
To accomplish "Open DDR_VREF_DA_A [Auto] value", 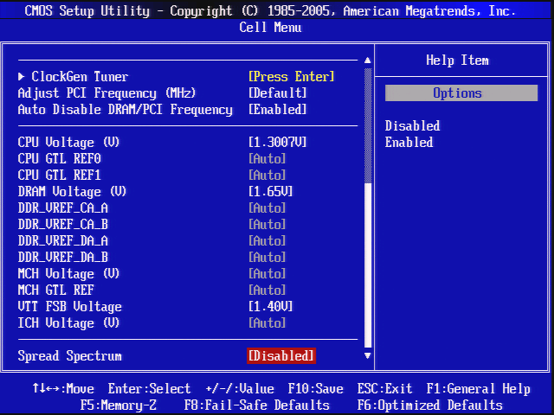I will click(267, 241).
